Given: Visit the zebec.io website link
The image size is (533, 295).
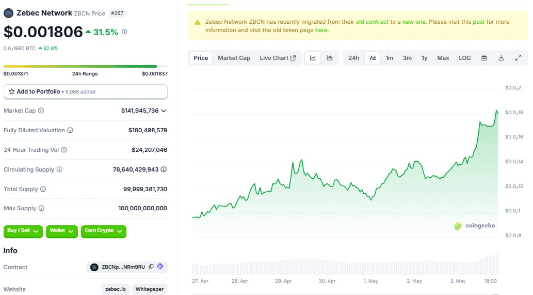Looking at the screenshot, I should pos(115,289).
